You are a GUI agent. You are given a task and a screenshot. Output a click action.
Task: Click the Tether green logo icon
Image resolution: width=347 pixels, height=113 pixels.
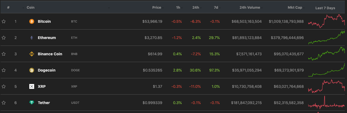(x=32, y=103)
